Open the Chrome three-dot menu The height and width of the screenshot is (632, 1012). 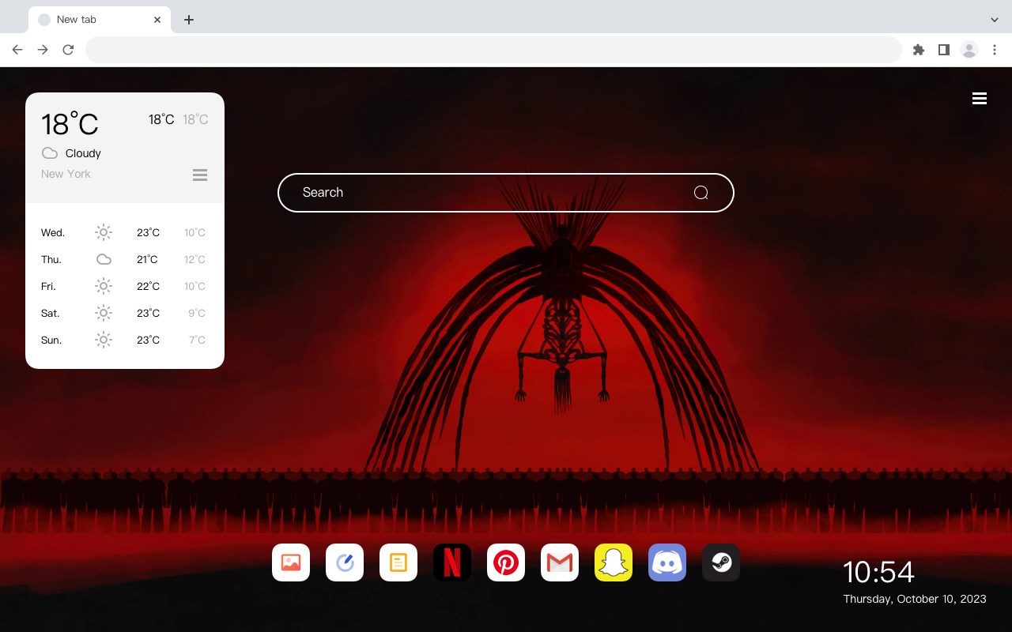point(995,50)
